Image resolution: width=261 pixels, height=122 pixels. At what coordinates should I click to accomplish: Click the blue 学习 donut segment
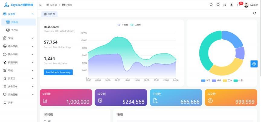233,38
